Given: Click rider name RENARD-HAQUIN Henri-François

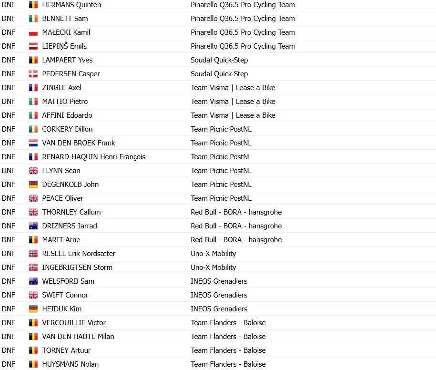Looking at the screenshot, I should pyautogui.click(x=94, y=157).
